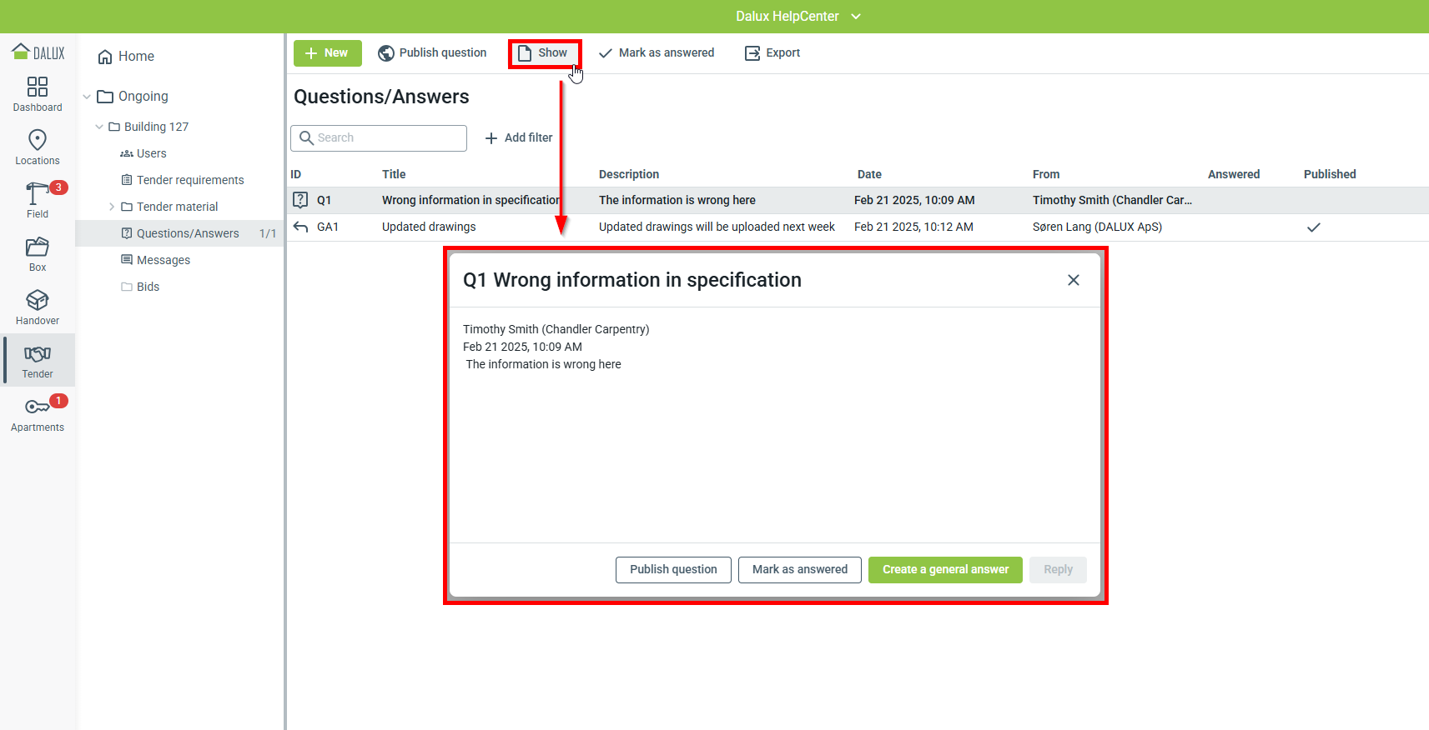The height and width of the screenshot is (730, 1429).
Task: Expand the Tender material folder
Action: coord(112,207)
